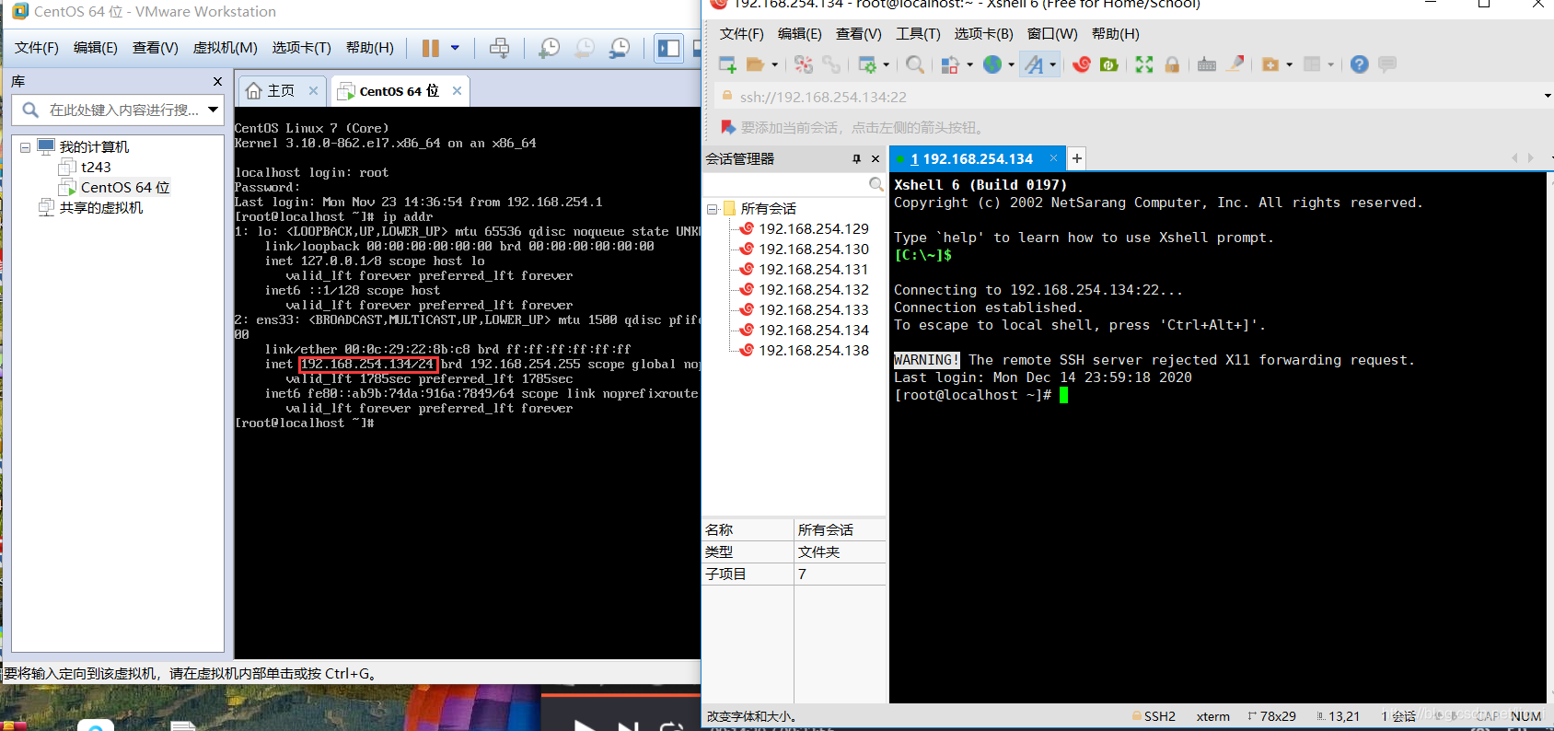This screenshot has height=731, width=1554.
Task: Select t243 in VMware library
Action: [96, 167]
